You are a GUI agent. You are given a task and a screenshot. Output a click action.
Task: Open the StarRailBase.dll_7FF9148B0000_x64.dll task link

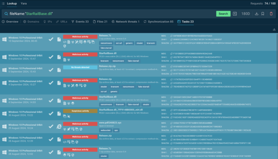[x=119, y=109]
